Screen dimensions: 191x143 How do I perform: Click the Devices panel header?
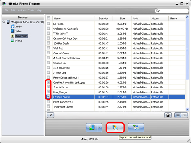coord(23,17)
